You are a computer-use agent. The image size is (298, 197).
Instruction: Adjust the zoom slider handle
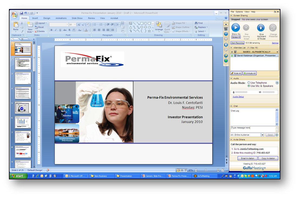click(x=206, y=170)
